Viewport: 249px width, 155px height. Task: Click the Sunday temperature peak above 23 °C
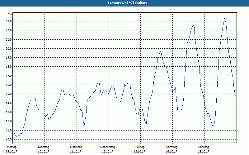[224, 19]
